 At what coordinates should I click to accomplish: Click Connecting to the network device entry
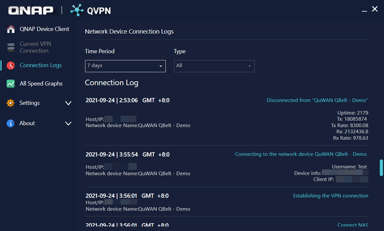click(301, 154)
